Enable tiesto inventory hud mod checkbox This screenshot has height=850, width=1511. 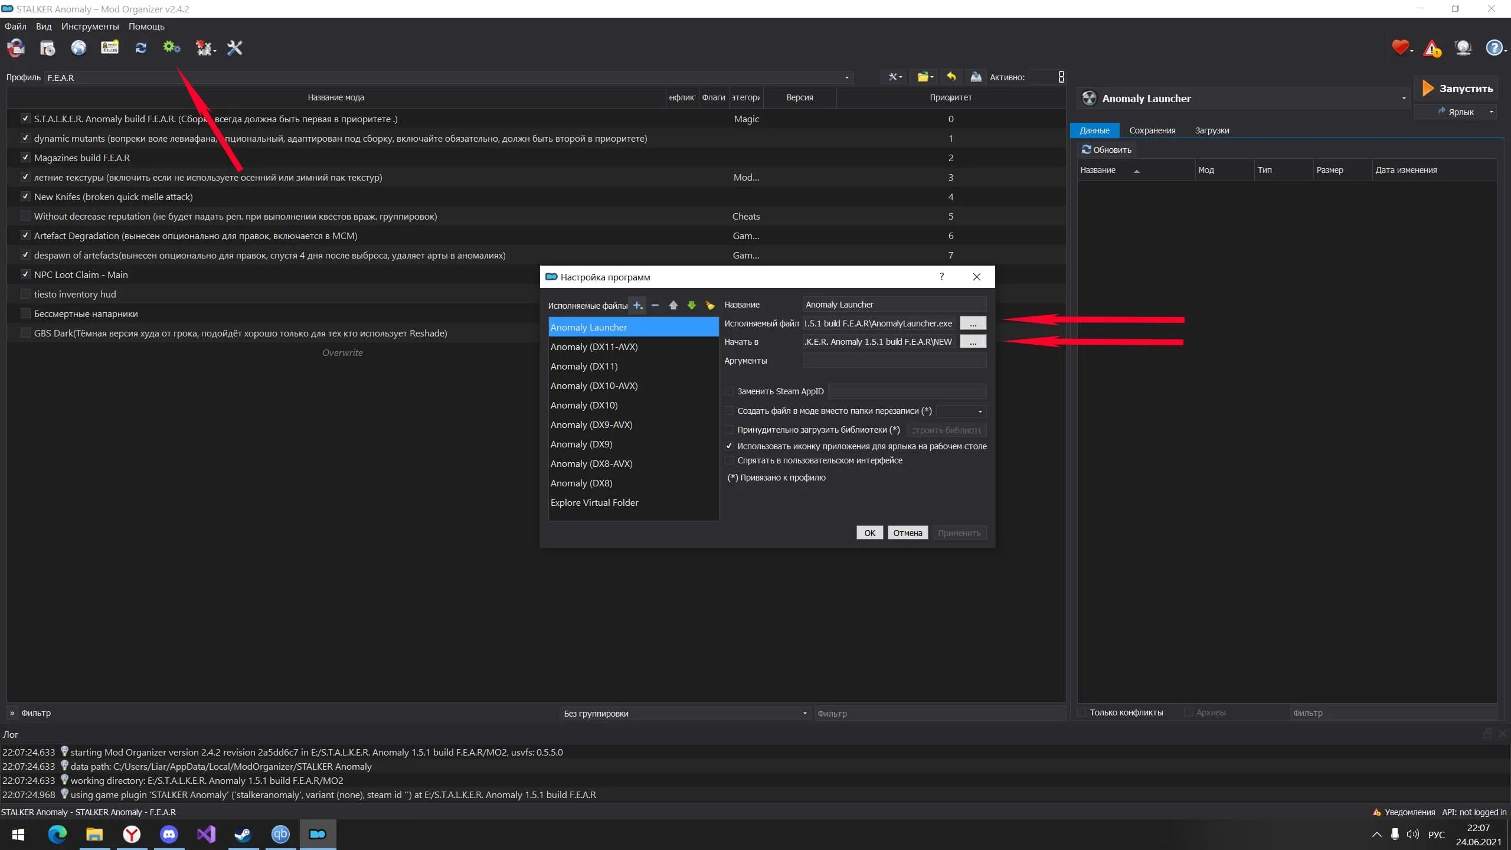(x=25, y=294)
